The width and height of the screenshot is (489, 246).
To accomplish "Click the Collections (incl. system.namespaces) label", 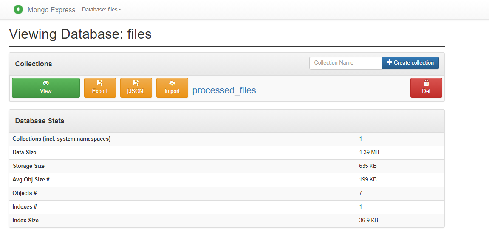I will [62, 139].
